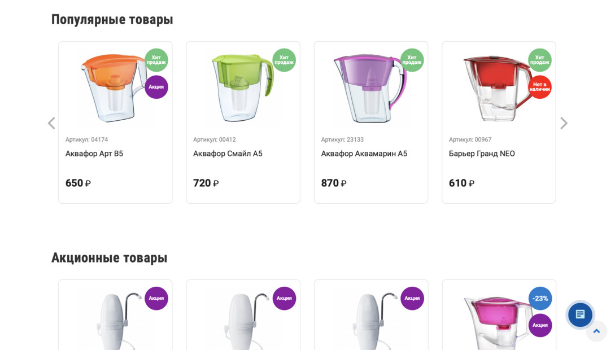Click Хит продаж badge on green pitcher
Image resolution: width=615 pixels, height=350 pixels.
pyautogui.click(x=284, y=60)
